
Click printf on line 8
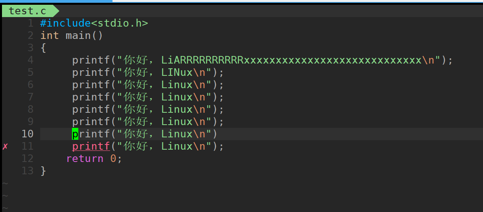[x=91, y=109]
